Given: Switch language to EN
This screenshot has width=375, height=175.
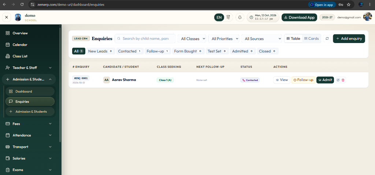Looking at the screenshot, I should 219,17.
